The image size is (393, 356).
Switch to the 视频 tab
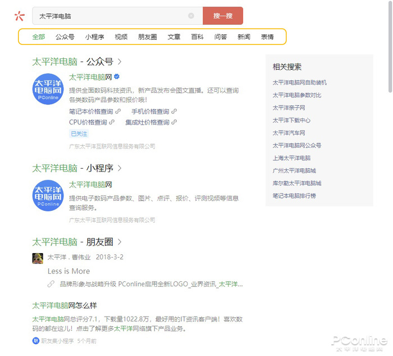pyautogui.click(x=121, y=37)
